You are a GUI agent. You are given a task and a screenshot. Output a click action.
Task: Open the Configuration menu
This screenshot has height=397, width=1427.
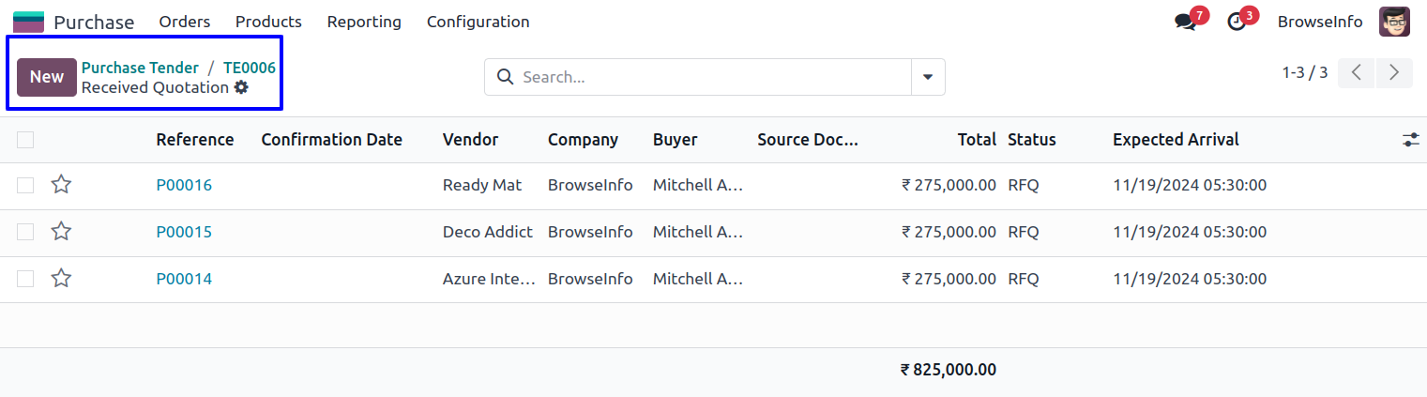[x=478, y=22]
